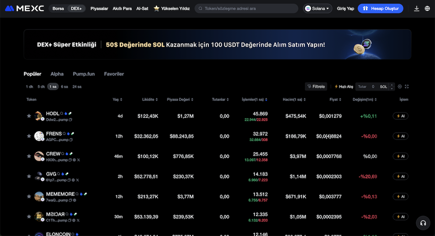Click the lightning Hızlı Alış icon
The width and height of the screenshot is (435, 236).
pyautogui.click(x=336, y=87)
